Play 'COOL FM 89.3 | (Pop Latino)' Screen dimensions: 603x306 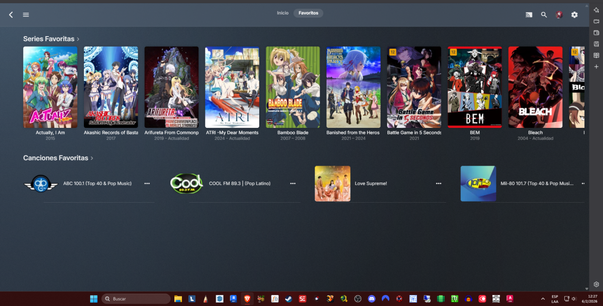pyautogui.click(x=240, y=184)
